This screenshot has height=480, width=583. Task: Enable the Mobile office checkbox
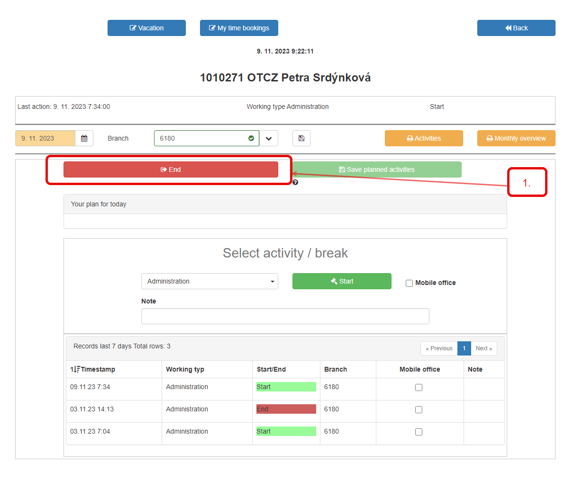pyautogui.click(x=409, y=283)
